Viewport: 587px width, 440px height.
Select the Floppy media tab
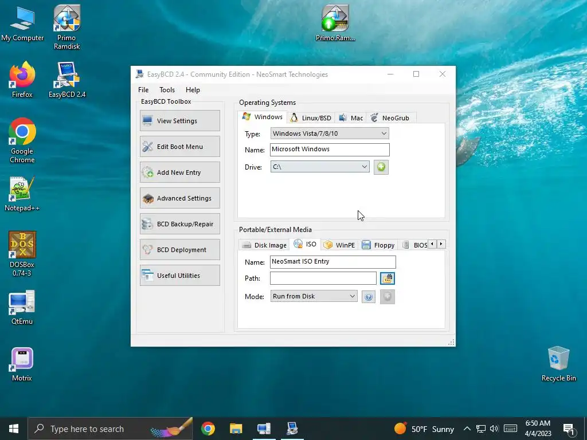point(378,245)
